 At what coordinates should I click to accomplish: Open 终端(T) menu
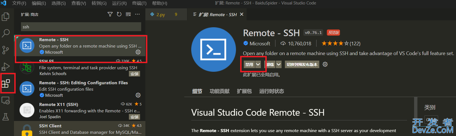tap(139, 3)
